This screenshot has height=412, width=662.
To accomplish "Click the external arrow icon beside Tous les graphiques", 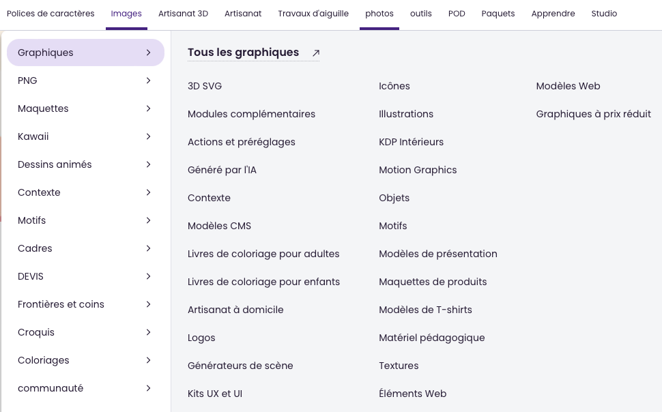I will pos(316,53).
